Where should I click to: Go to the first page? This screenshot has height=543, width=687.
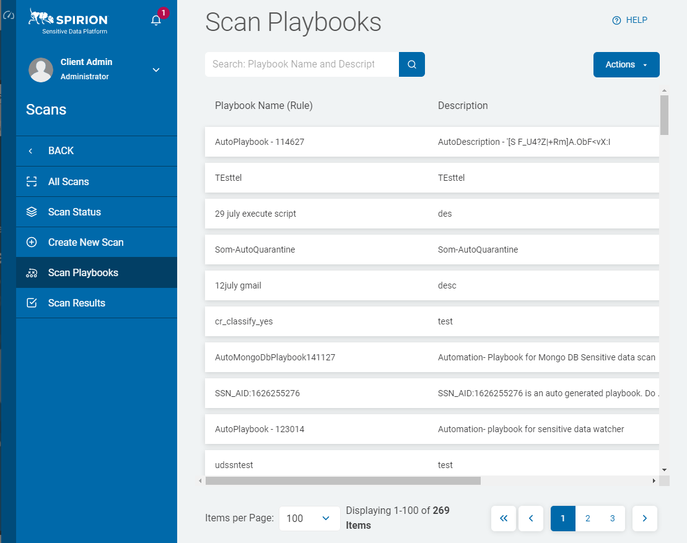click(x=504, y=518)
